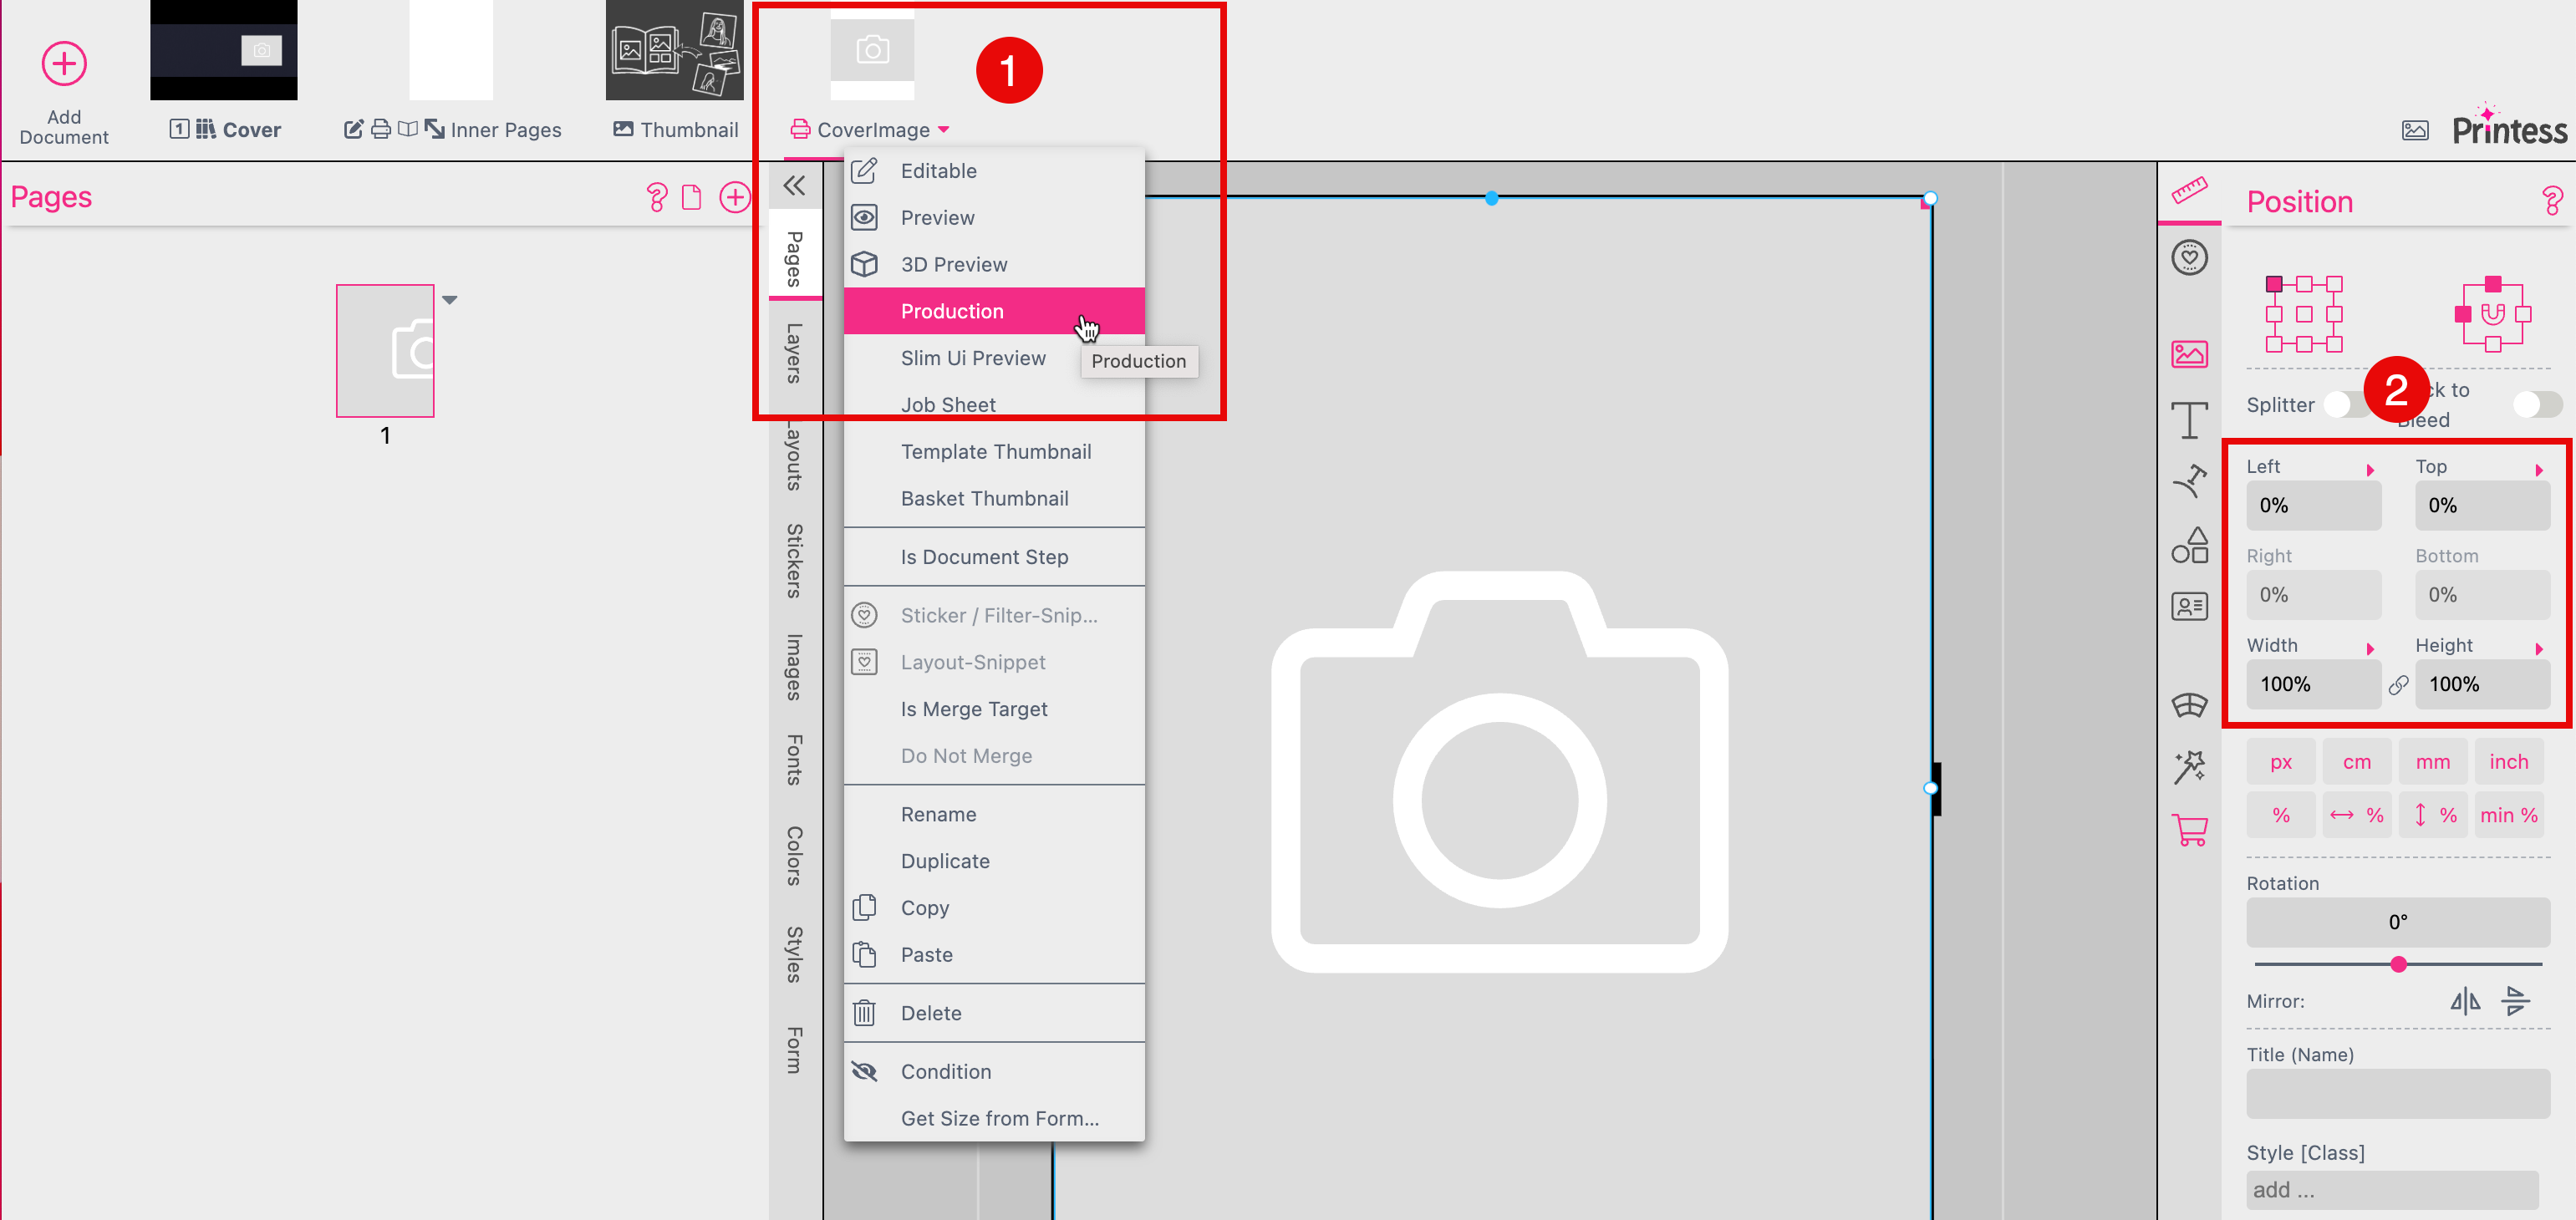Click the image icon beside Printess logo
Image resolution: width=2576 pixels, height=1220 pixels.
[x=2415, y=130]
